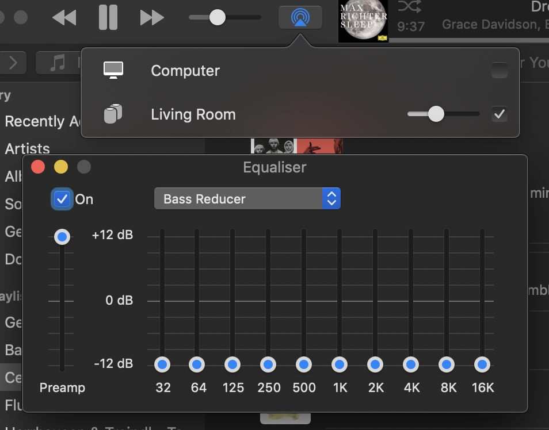Image resolution: width=549 pixels, height=430 pixels.
Task: Open Recently Added in the sidebar
Action: [x=43, y=121]
